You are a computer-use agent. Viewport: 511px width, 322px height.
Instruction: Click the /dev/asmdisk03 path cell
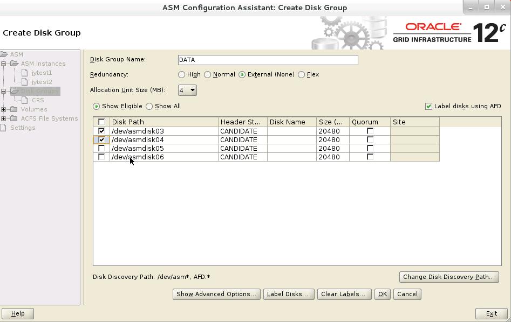pos(164,131)
